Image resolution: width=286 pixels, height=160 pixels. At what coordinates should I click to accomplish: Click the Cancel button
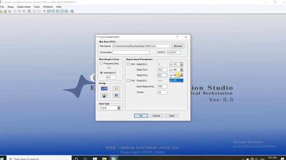pyautogui.click(x=156, y=116)
